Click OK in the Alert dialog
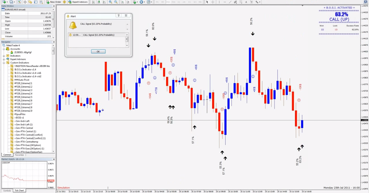 [98, 51]
